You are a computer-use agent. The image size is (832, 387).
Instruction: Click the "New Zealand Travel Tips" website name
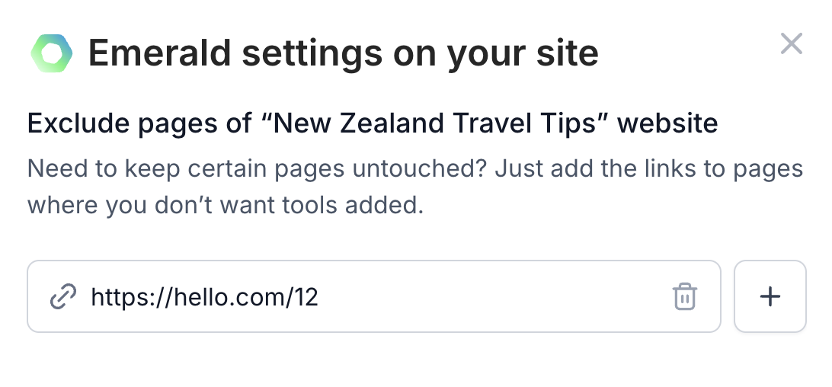[x=434, y=123]
